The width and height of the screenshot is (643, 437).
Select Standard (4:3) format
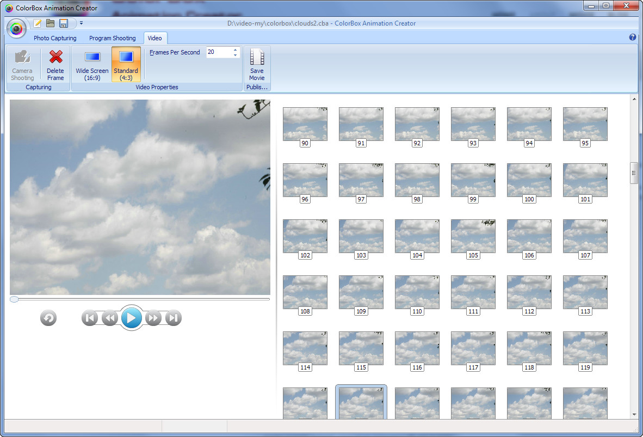[x=126, y=65]
